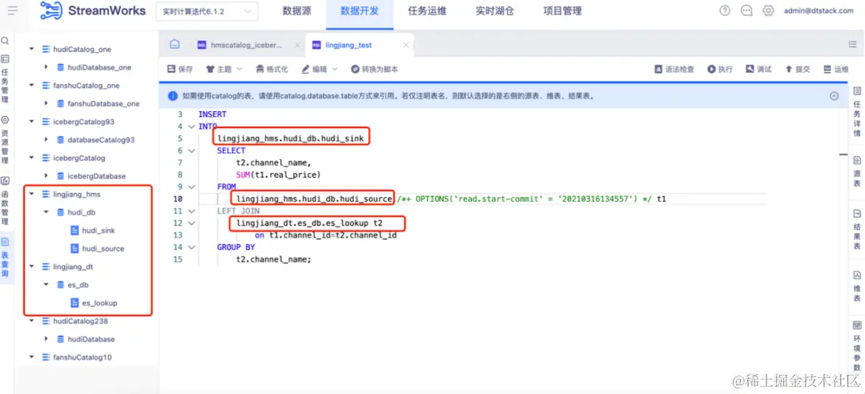Open 源表 panel on right sidebar

tap(857, 171)
